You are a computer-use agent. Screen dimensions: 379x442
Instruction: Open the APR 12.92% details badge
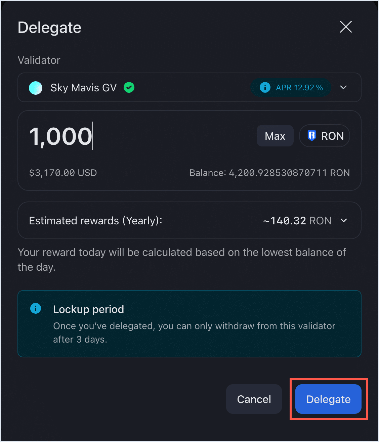[291, 87]
